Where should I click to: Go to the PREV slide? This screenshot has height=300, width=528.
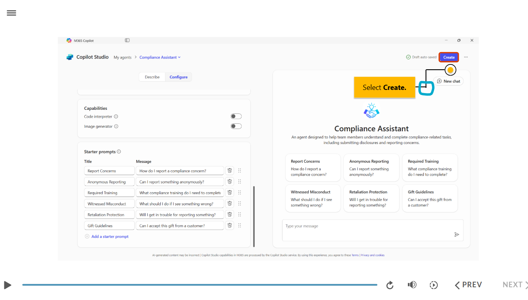(468, 285)
